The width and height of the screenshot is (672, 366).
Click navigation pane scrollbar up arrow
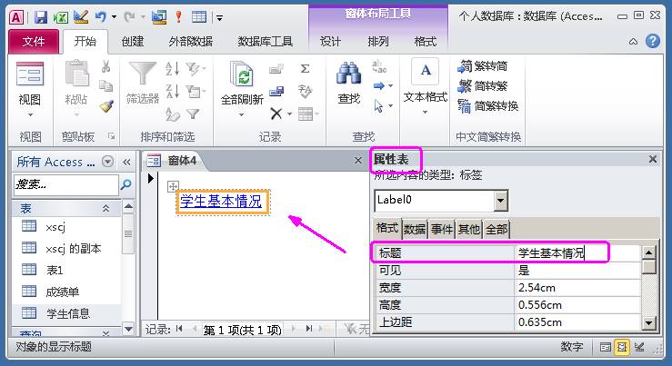click(x=128, y=207)
